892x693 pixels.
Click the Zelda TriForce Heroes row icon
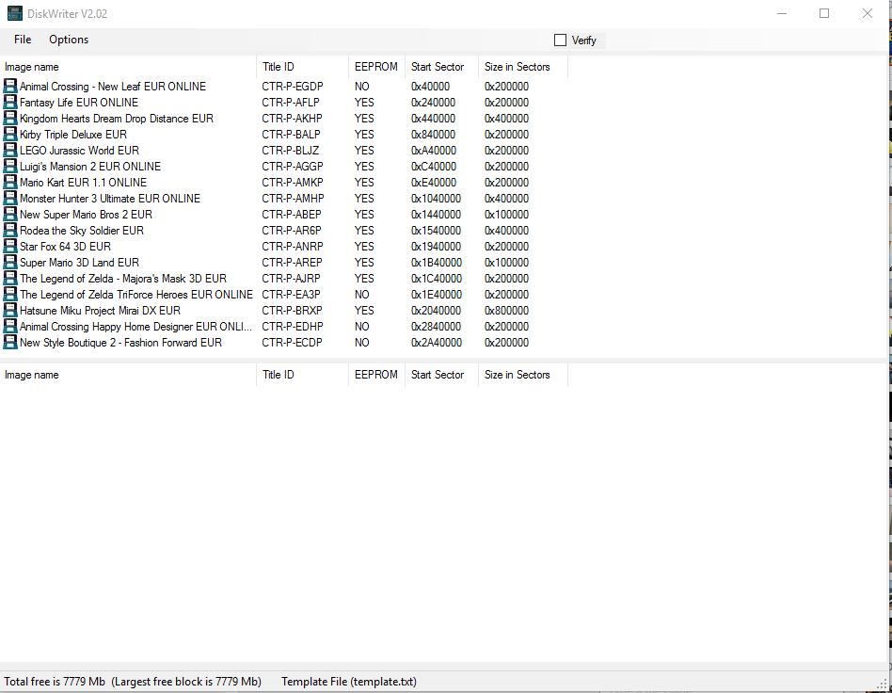(10, 294)
